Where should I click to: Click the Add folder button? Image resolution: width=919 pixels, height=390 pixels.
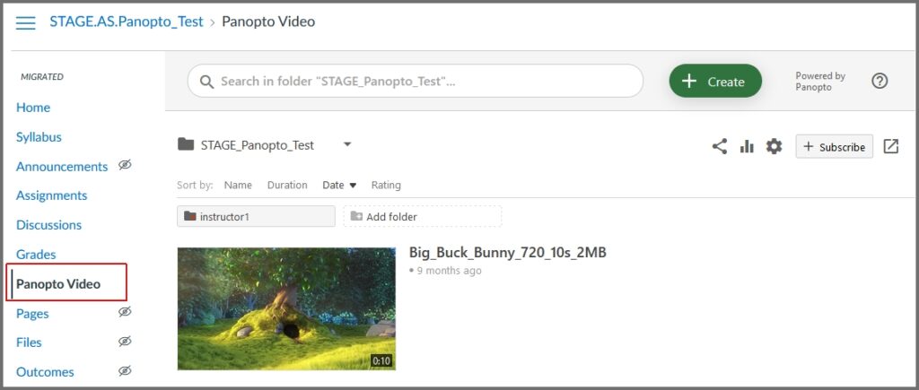(x=422, y=216)
